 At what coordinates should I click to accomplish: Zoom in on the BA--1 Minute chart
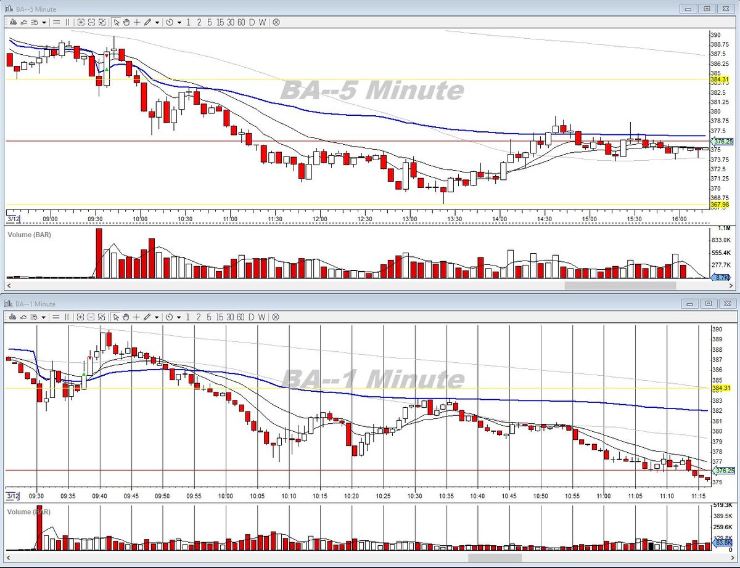pos(81,317)
